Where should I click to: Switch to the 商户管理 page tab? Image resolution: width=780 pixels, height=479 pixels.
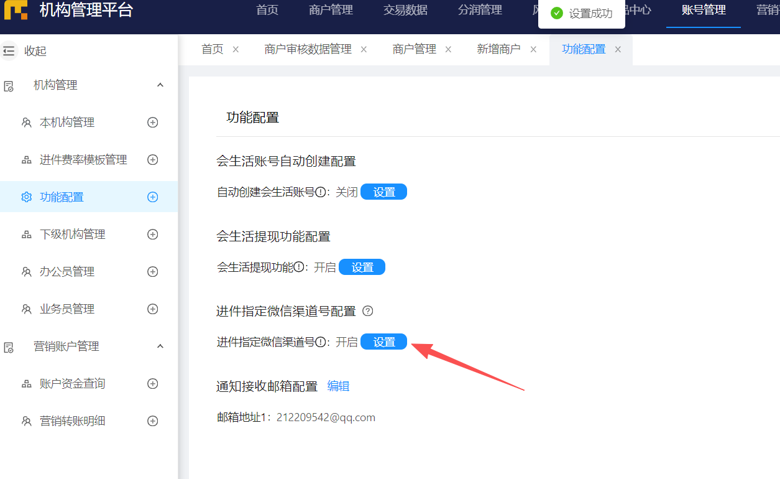[x=414, y=49]
